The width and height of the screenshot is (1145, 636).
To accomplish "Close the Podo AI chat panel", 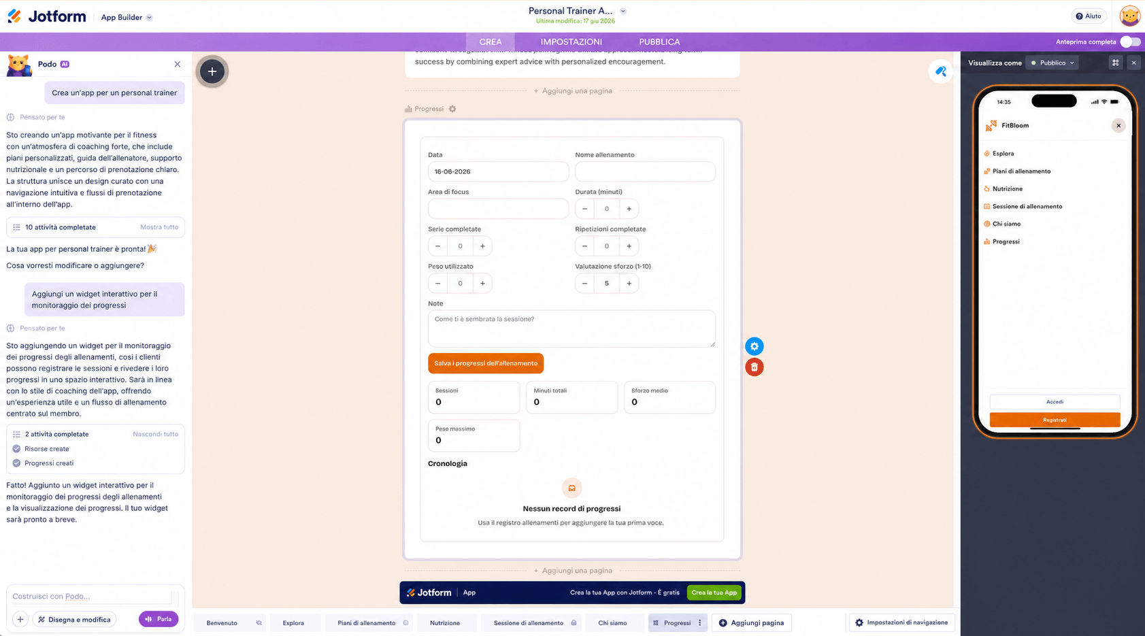I will (x=178, y=64).
